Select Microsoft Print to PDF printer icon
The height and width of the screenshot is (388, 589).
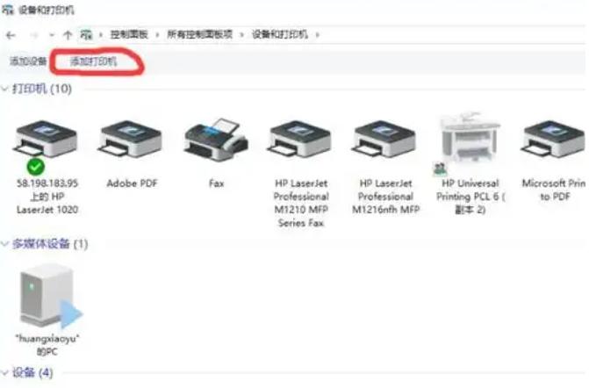point(554,139)
